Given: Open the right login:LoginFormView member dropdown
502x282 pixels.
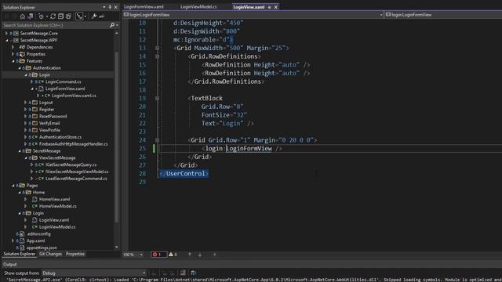Looking at the screenshot, I should 443,15.
